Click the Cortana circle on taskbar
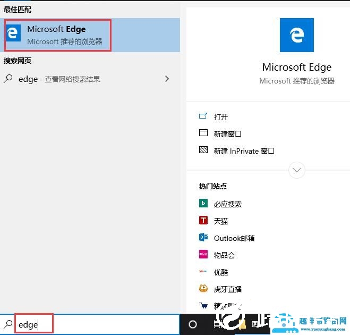The height and width of the screenshot is (335, 350). point(192,324)
